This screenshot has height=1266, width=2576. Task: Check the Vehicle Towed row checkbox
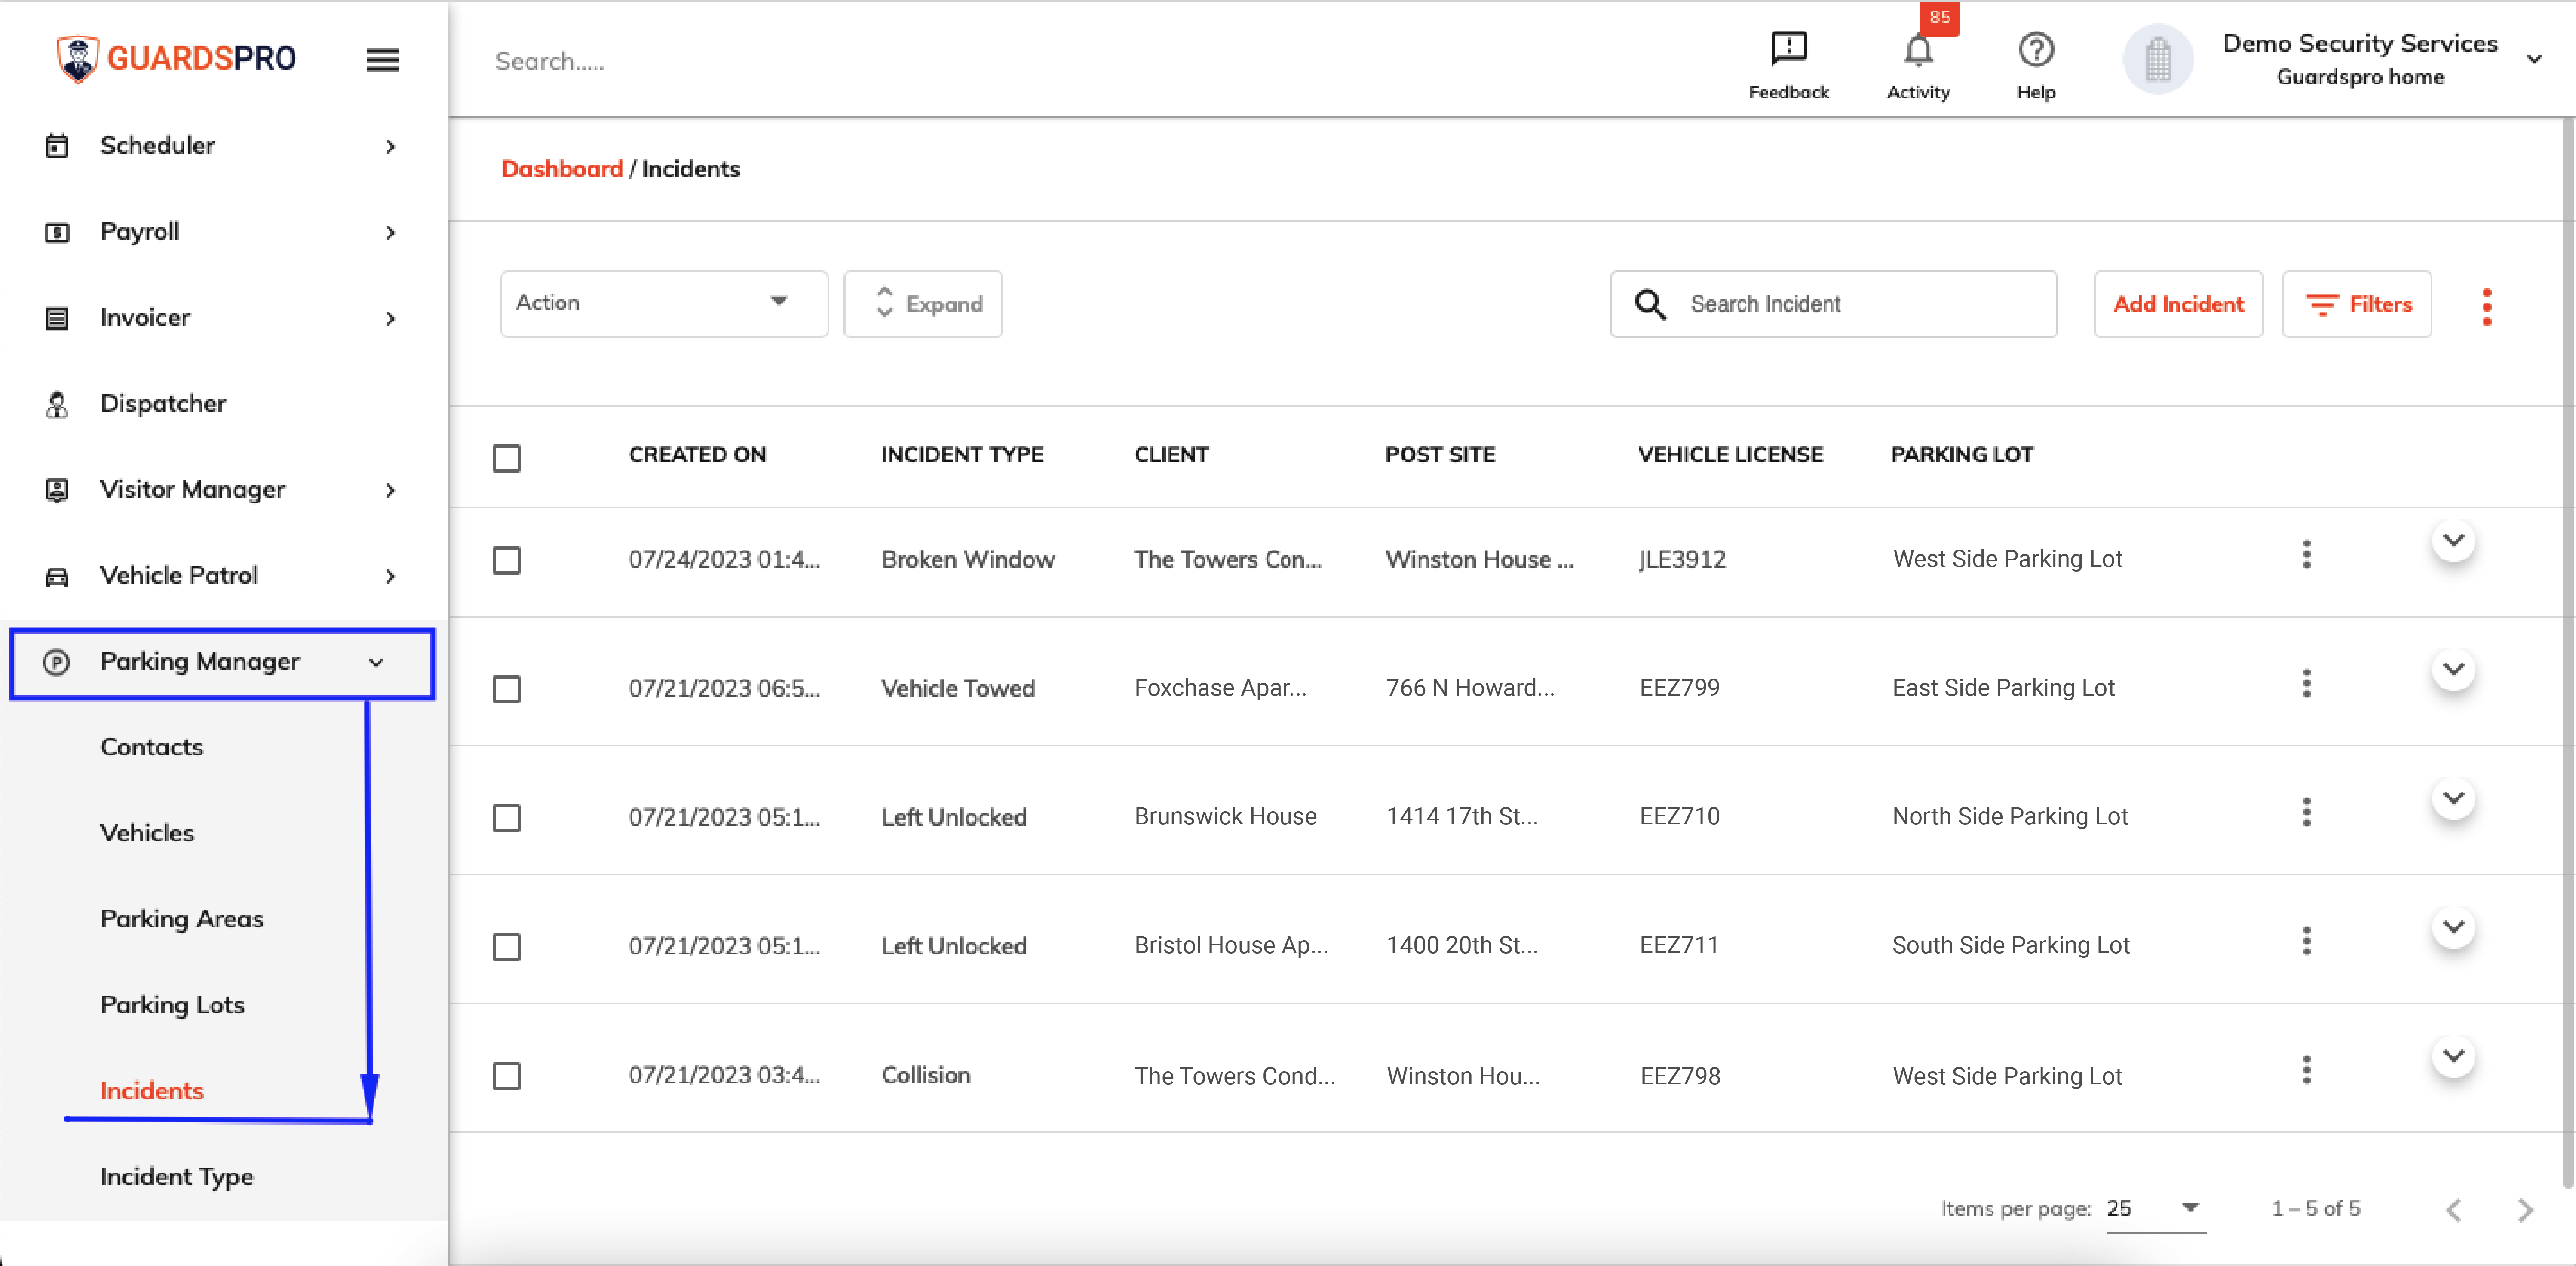point(507,688)
